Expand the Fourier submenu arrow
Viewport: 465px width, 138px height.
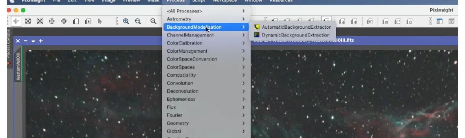(x=243, y=115)
